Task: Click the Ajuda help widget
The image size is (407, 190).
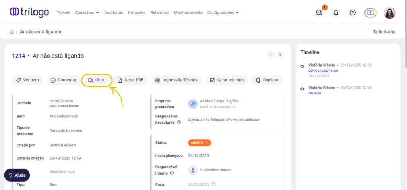Action: (x=17, y=175)
